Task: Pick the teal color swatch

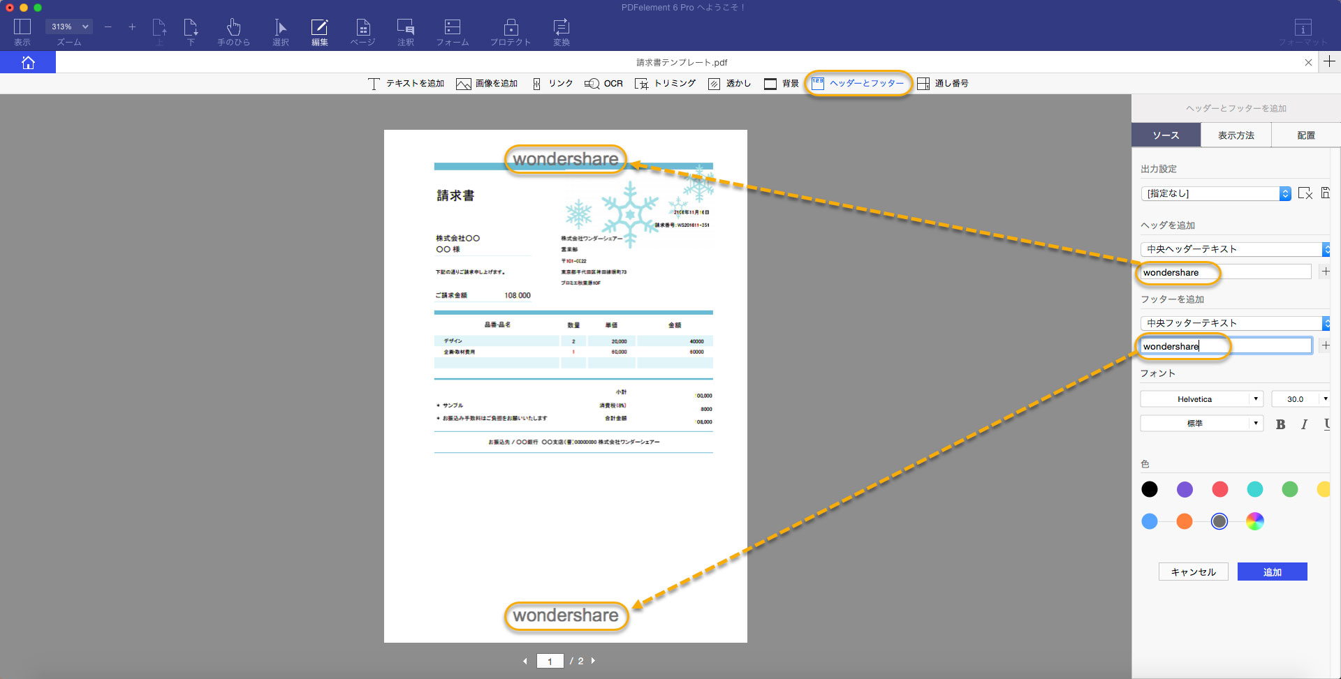Action: click(x=1255, y=489)
